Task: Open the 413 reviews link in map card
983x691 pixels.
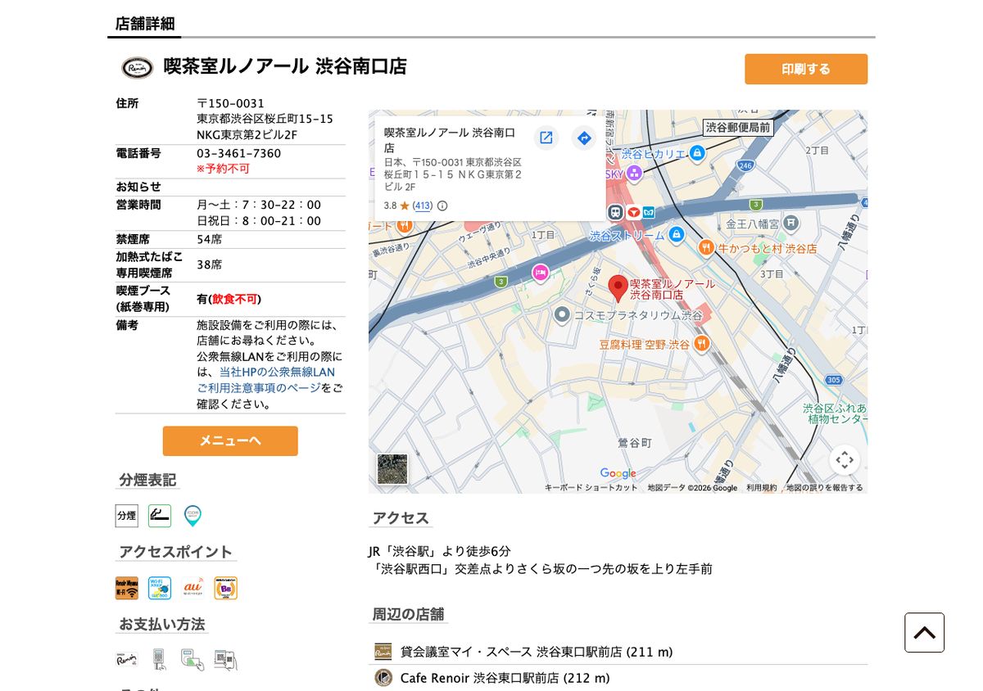Action: (x=423, y=205)
